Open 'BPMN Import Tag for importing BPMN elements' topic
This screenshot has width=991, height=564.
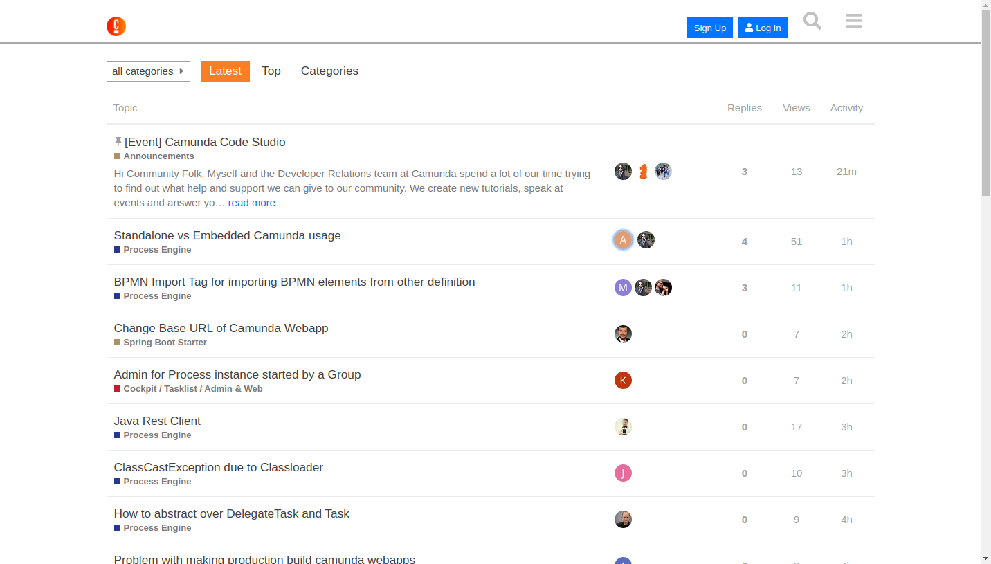tap(294, 282)
